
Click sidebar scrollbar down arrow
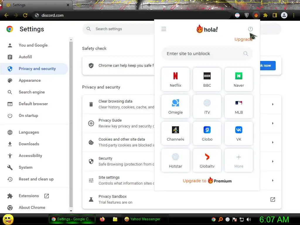tap(71, 211)
